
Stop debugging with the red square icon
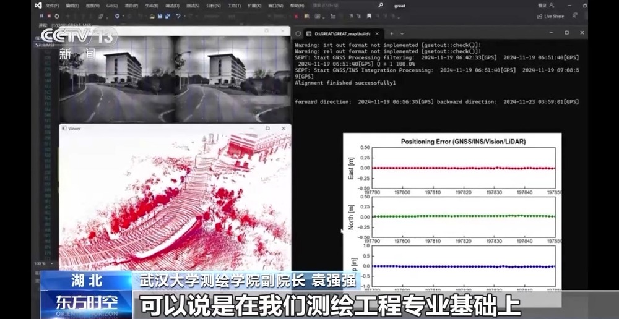[49, 16]
